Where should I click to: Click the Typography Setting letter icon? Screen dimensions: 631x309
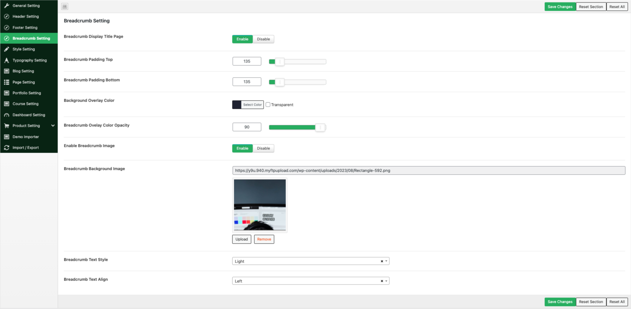pos(6,60)
